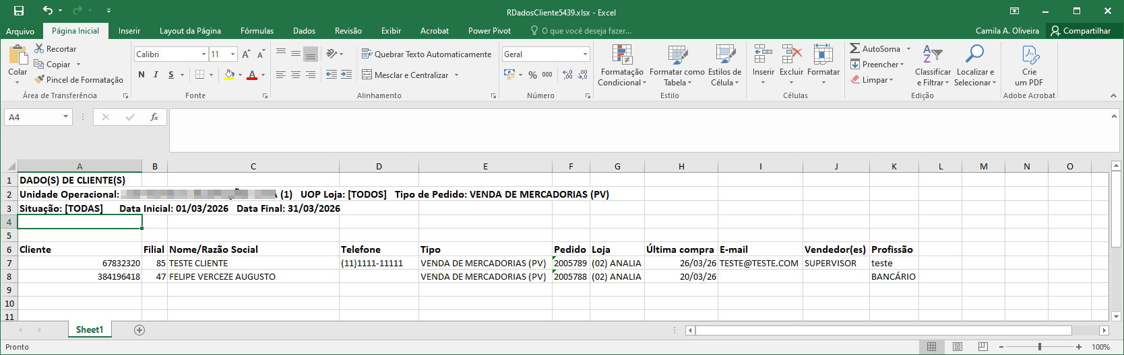
Task: Toggle Italic formatting
Action: tap(156, 75)
